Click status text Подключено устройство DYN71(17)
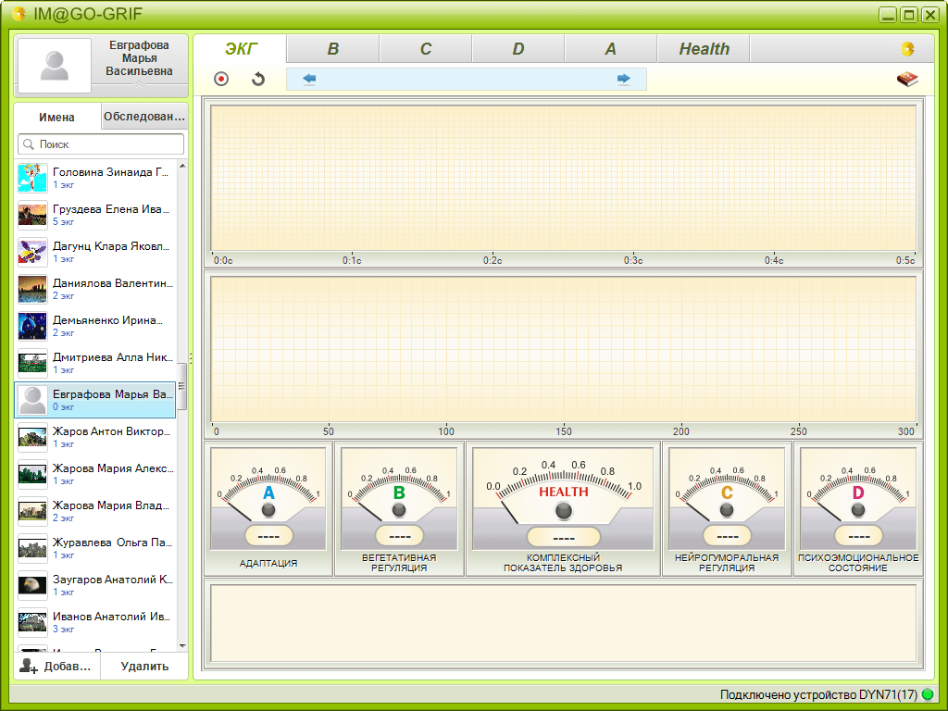This screenshot has width=948, height=711. (818, 694)
